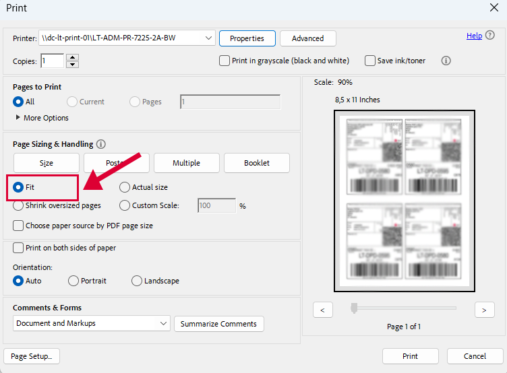Viewport: 507px width, 373px height.
Task: Select the All pages radio button
Action: tap(18, 102)
